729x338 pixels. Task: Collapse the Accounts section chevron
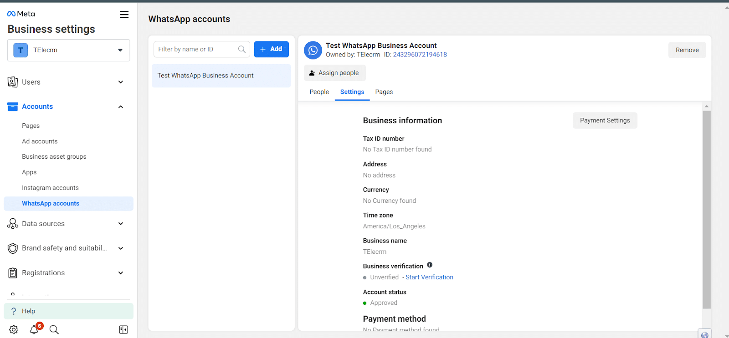point(121,106)
